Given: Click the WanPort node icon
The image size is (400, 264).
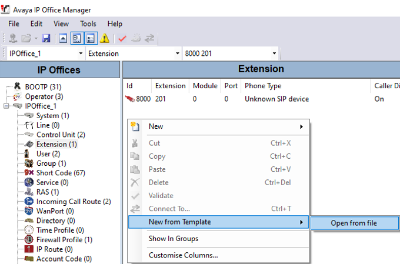Looking at the screenshot, I should point(29,211).
